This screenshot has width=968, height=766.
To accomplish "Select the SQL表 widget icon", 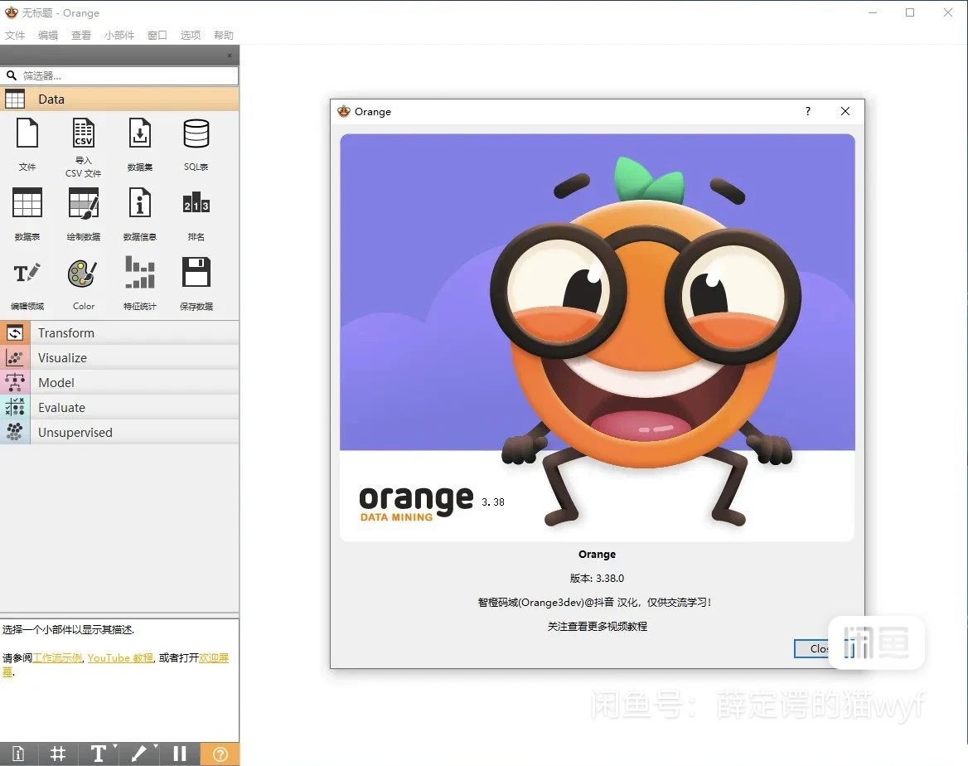I will [x=196, y=133].
